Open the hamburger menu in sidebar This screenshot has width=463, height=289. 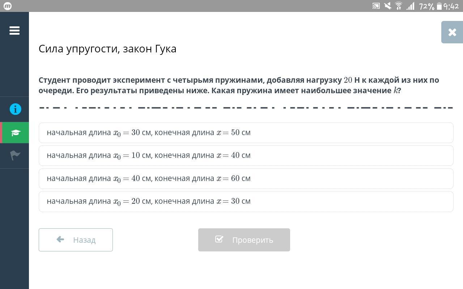(x=14, y=31)
